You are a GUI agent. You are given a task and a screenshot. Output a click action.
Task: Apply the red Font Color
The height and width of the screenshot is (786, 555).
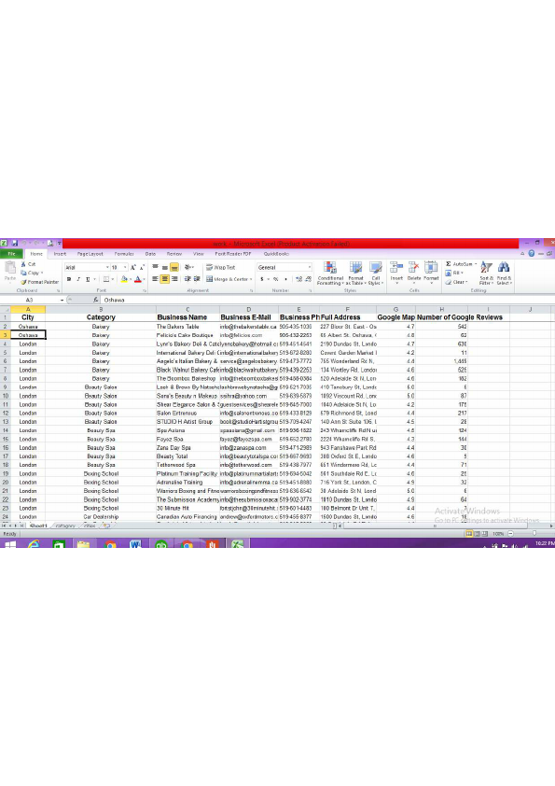tap(137, 279)
